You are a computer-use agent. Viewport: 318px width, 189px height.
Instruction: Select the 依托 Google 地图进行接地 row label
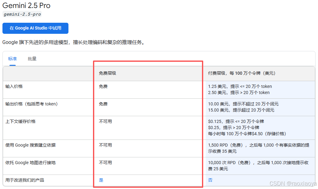click(x=30, y=163)
